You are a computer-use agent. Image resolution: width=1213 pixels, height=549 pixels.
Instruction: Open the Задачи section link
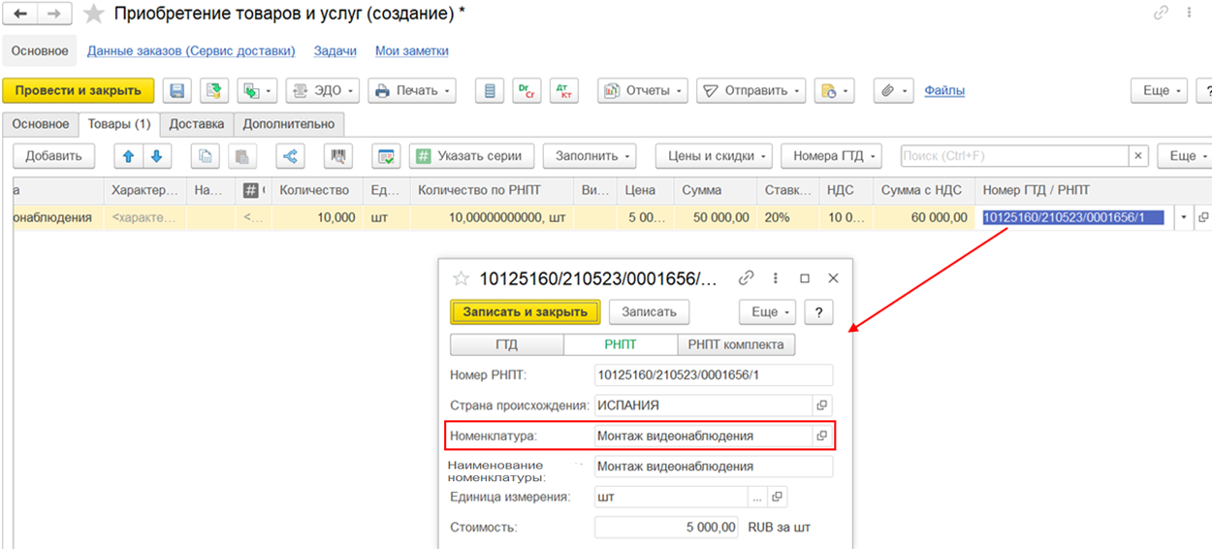pos(335,50)
